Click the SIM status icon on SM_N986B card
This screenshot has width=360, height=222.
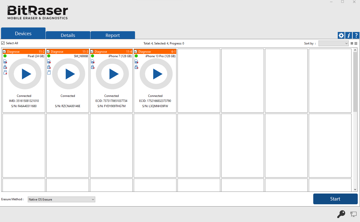pyautogui.click(x=49, y=62)
